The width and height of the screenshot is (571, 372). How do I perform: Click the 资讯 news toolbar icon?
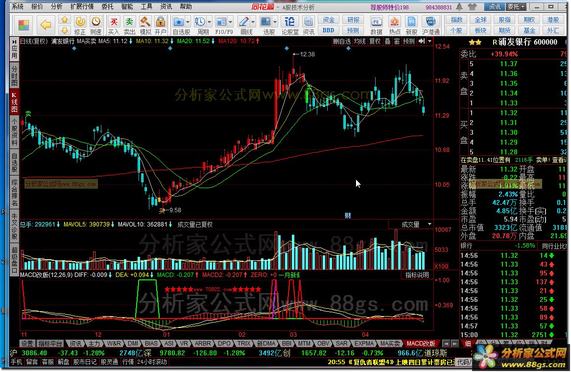[x=309, y=25]
